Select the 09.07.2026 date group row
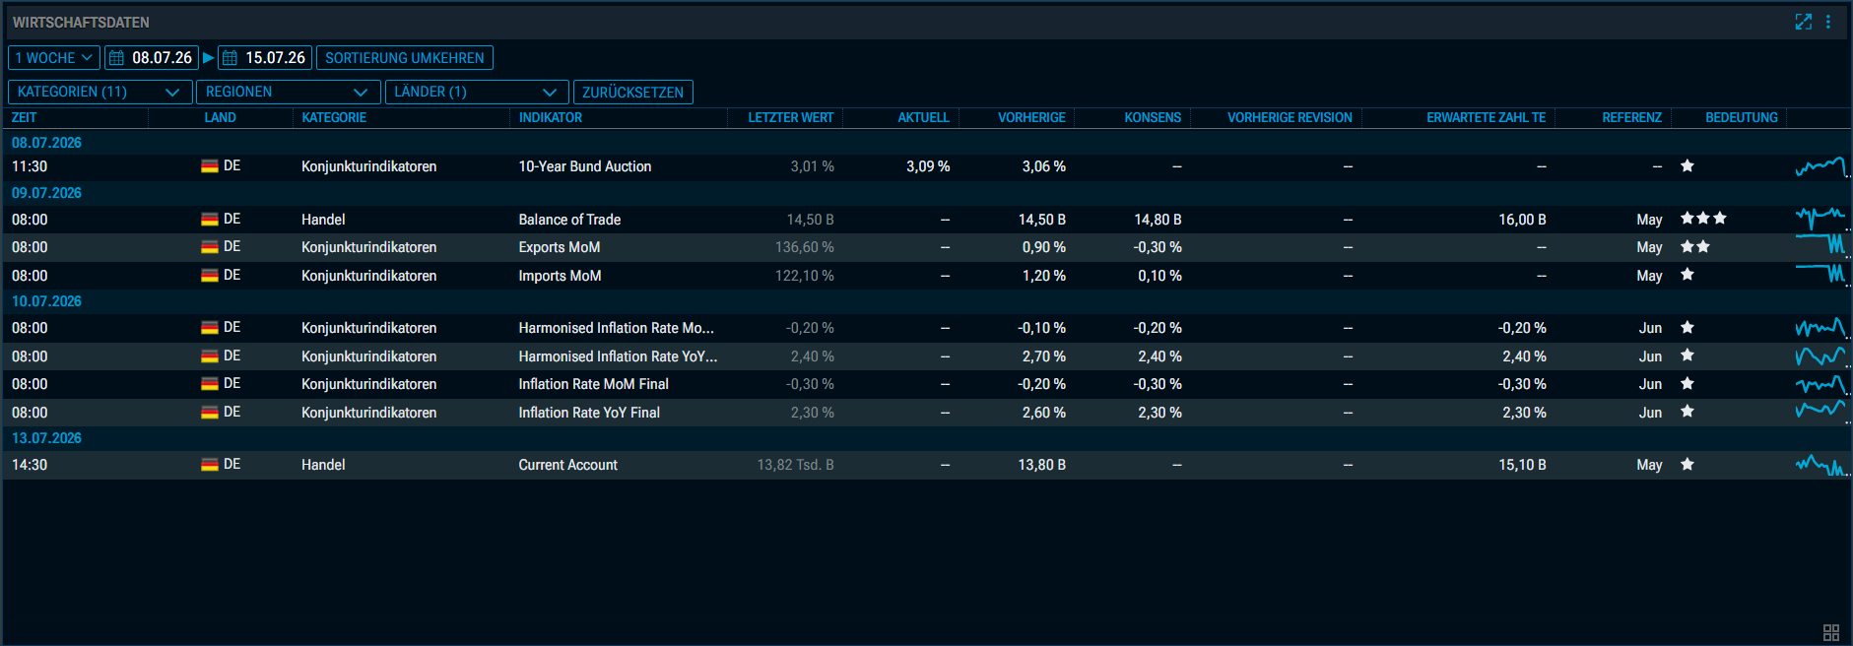This screenshot has height=646, width=1853. point(926,193)
